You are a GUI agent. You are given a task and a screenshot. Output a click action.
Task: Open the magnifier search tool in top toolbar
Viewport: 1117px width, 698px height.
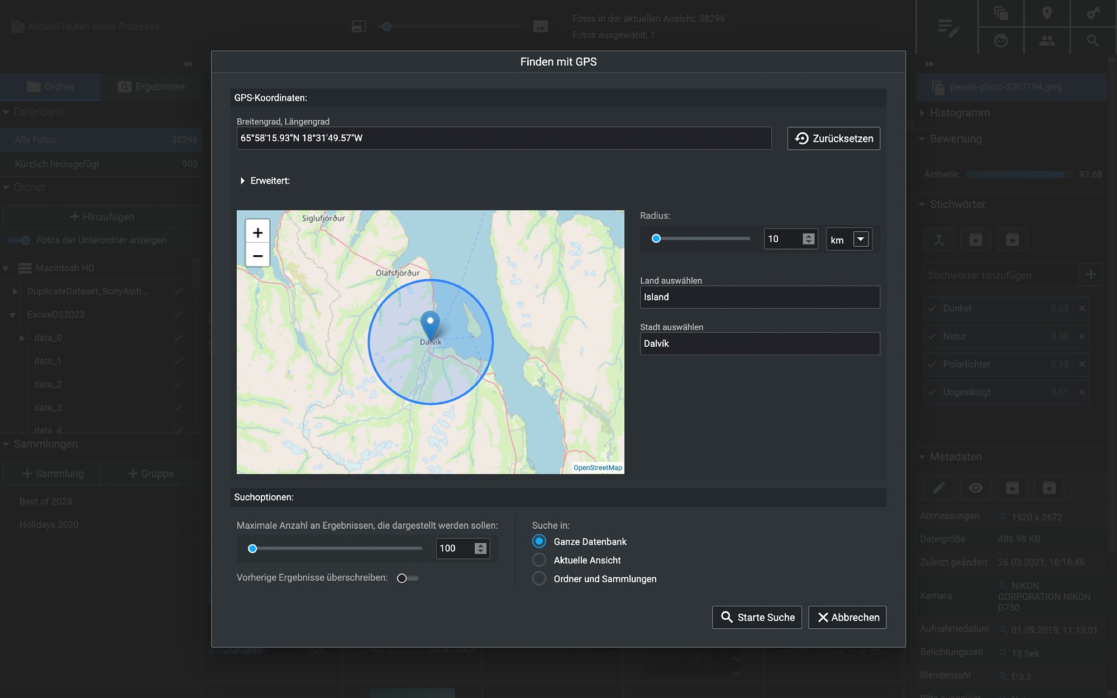pyautogui.click(x=1093, y=41)
